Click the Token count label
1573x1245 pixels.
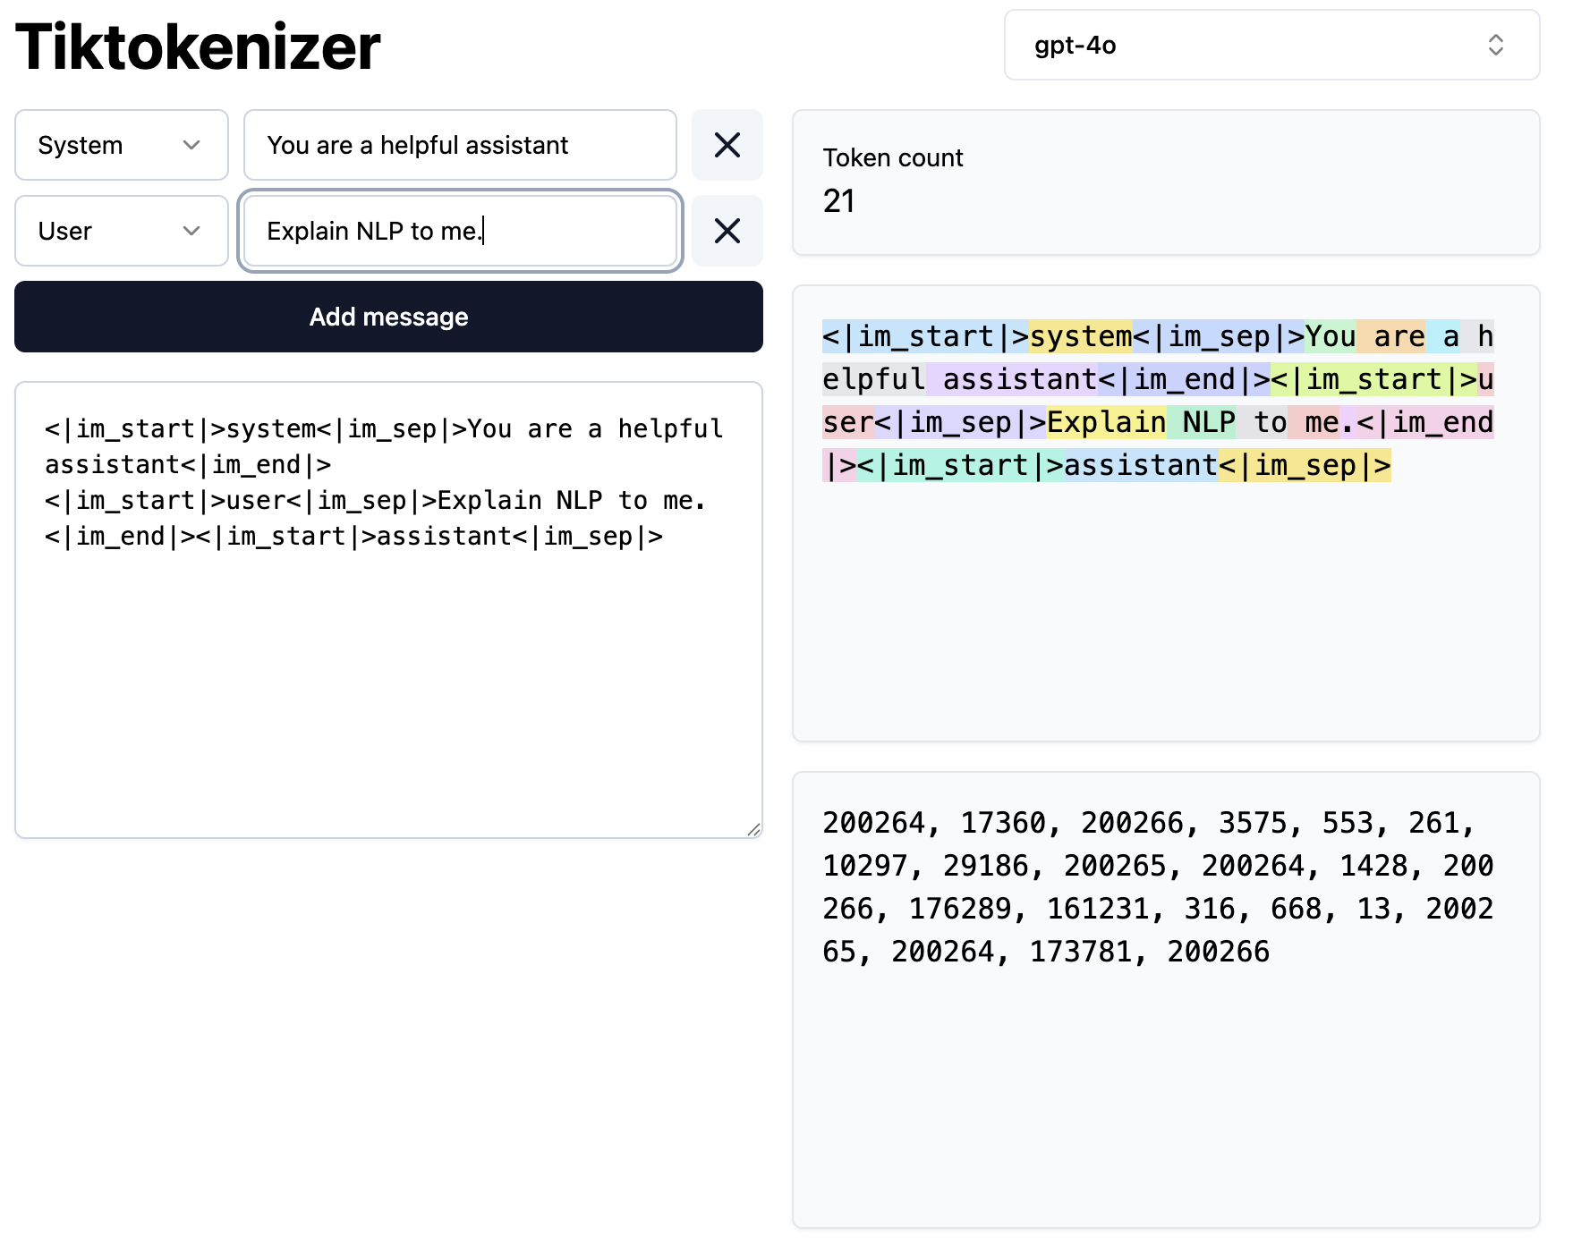[x=892, y=158]
